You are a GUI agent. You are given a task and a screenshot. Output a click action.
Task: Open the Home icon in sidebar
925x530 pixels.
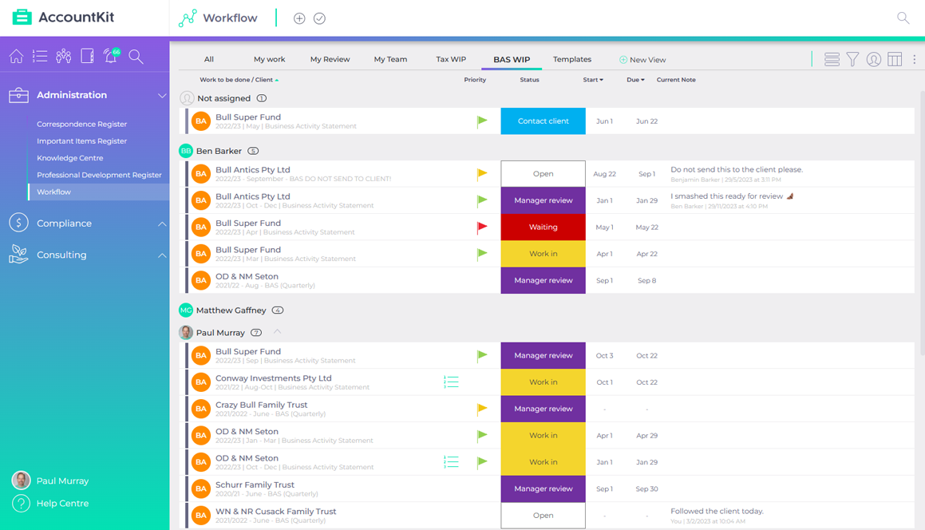pos(17,56)
